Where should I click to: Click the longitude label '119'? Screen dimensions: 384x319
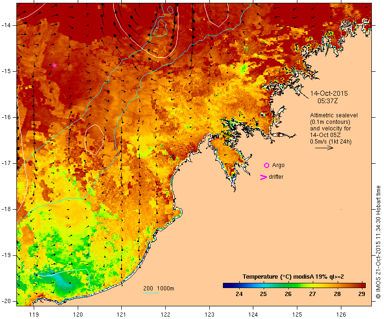pyautogui.click(x=34, y=315)
